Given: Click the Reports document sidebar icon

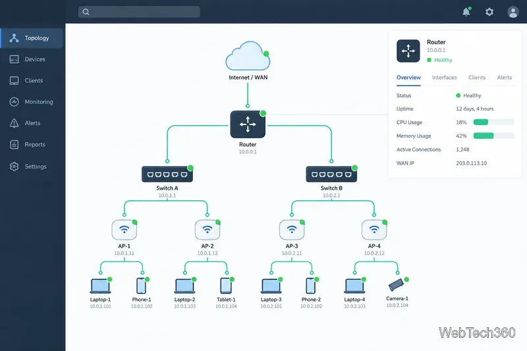Looking at the screenshot, I should pos(14,144).
